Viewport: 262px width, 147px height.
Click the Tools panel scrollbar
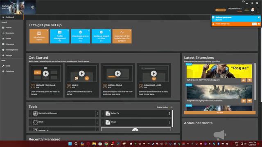tap(172, 118)
